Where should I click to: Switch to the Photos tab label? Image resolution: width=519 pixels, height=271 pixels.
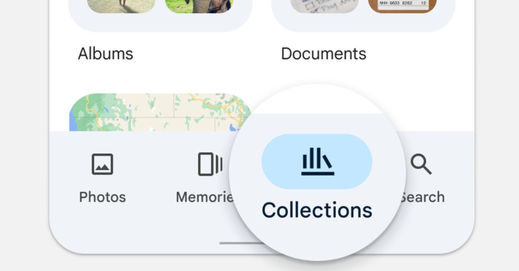pos(103,197)
